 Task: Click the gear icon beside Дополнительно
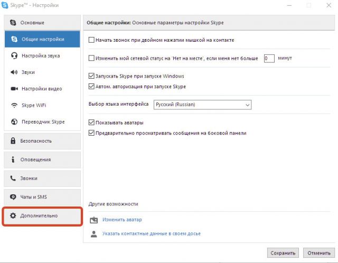[x=12, y=215]
